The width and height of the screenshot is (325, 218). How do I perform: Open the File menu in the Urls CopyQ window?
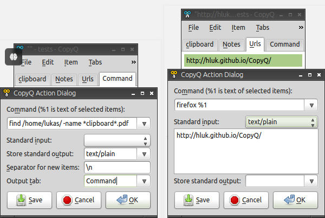[x=193, y=28]
